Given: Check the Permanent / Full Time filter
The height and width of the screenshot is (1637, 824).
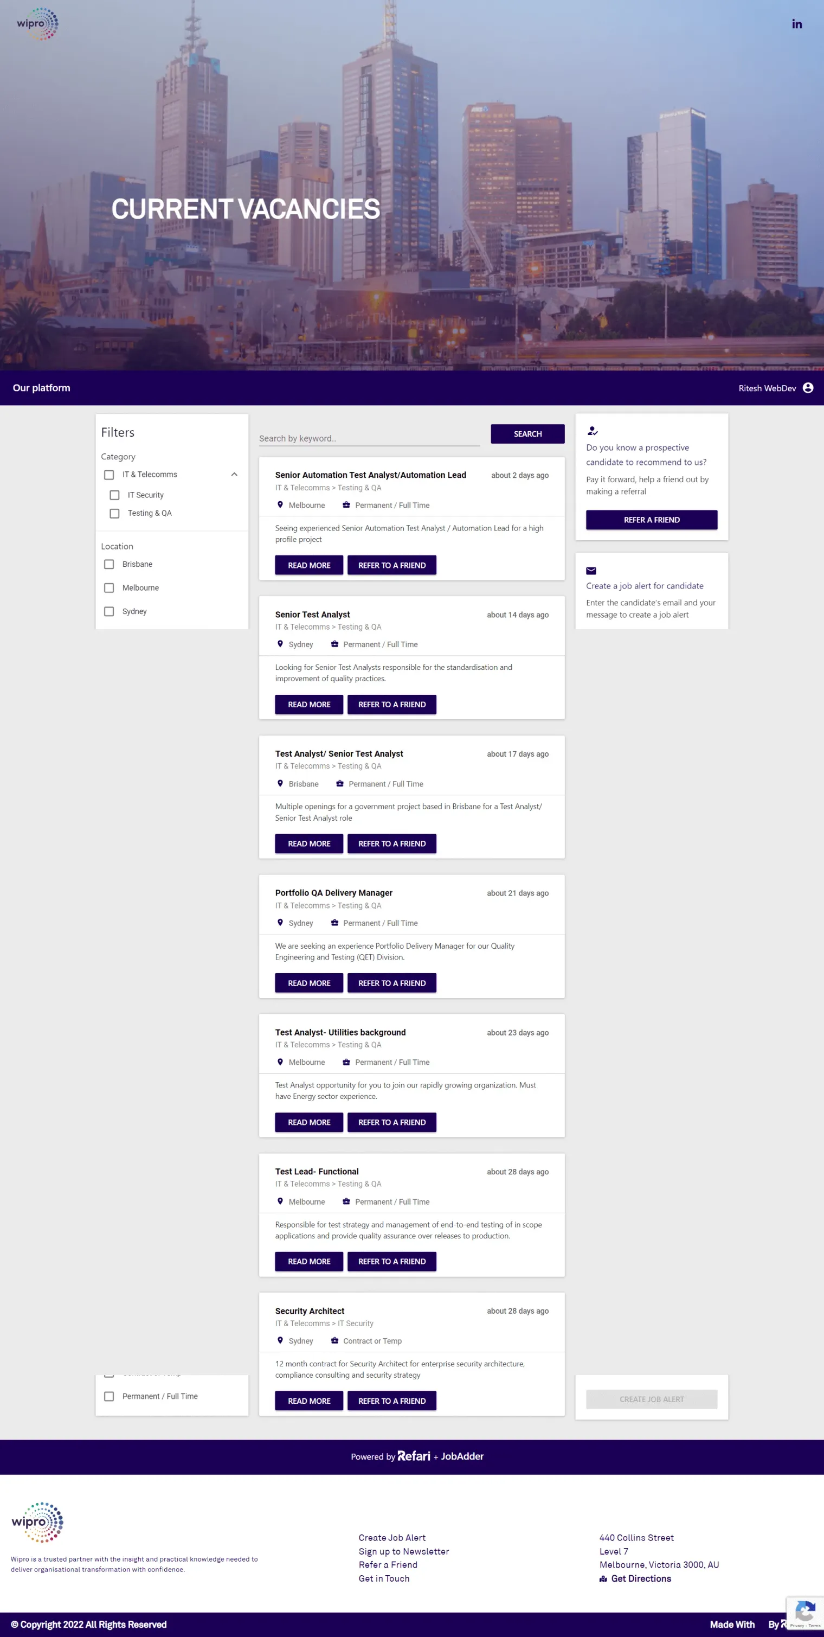Looking at the screenshot, I should tap(108, 1396).
